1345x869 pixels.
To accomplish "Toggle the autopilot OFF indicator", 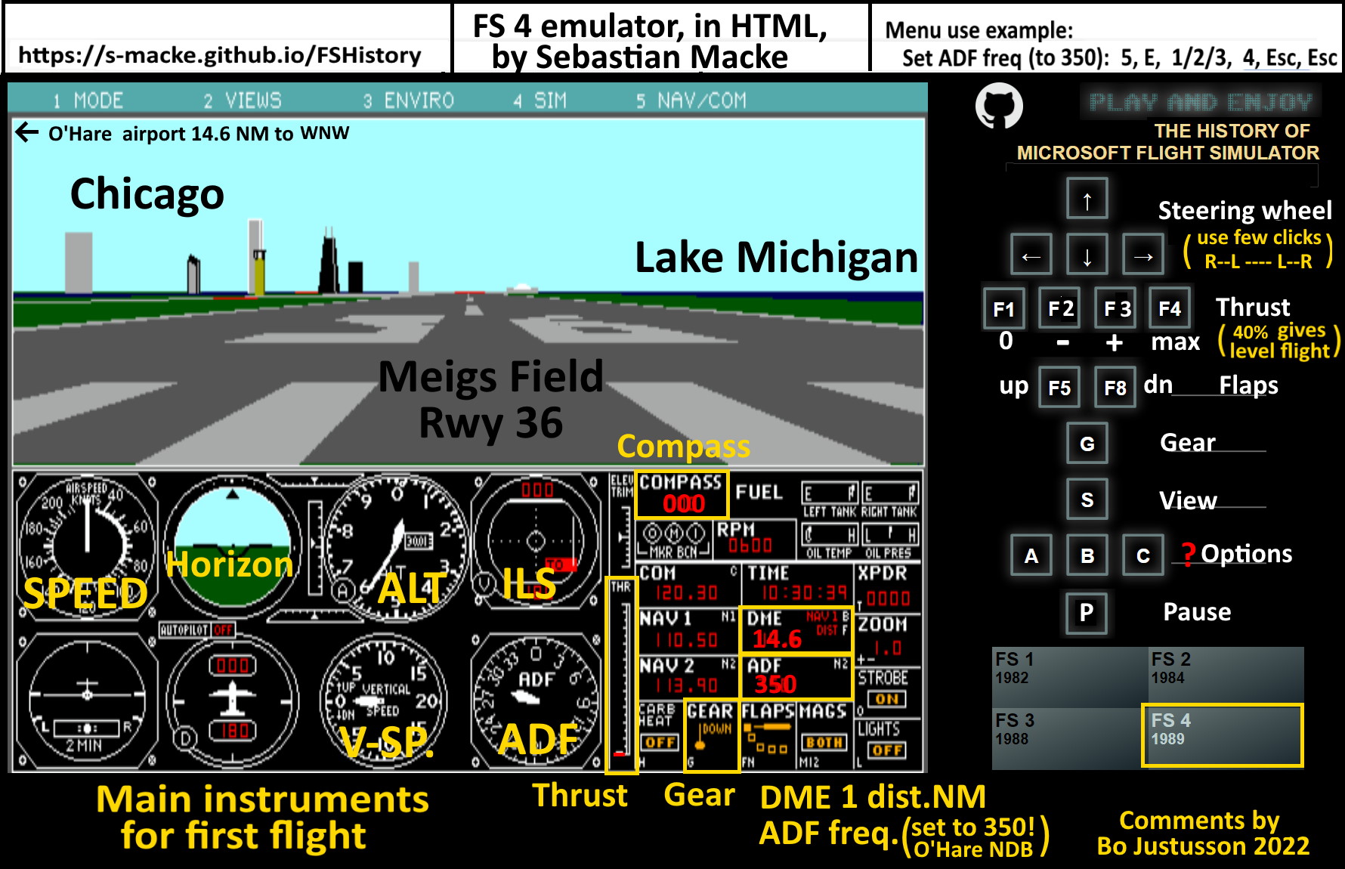I will click(223, 630).
